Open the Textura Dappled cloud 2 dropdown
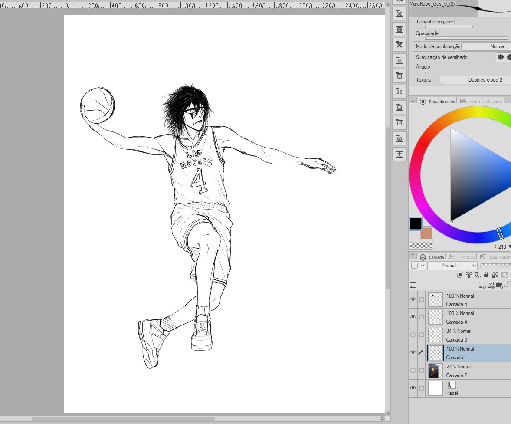511x424 pixels. (x=475, y=80)
